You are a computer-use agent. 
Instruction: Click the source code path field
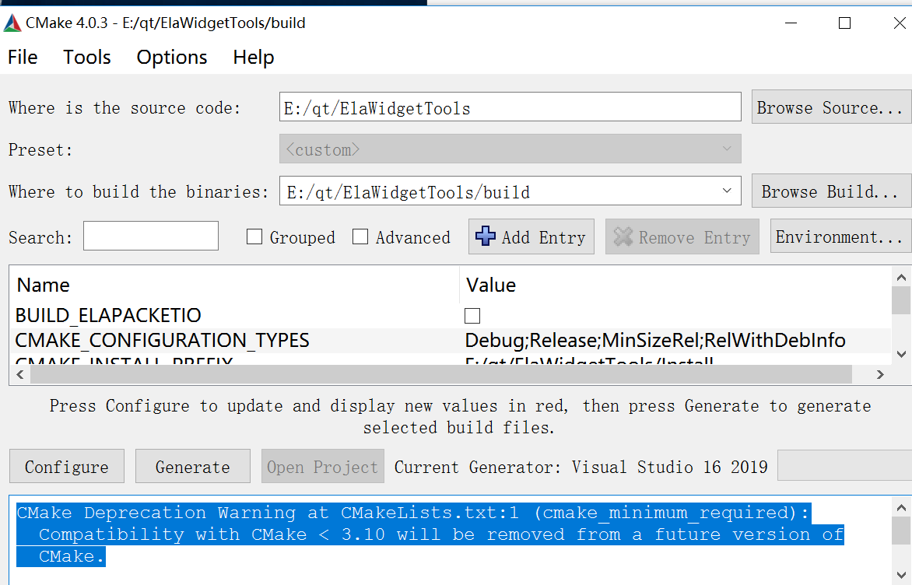[x=510, y=107]
